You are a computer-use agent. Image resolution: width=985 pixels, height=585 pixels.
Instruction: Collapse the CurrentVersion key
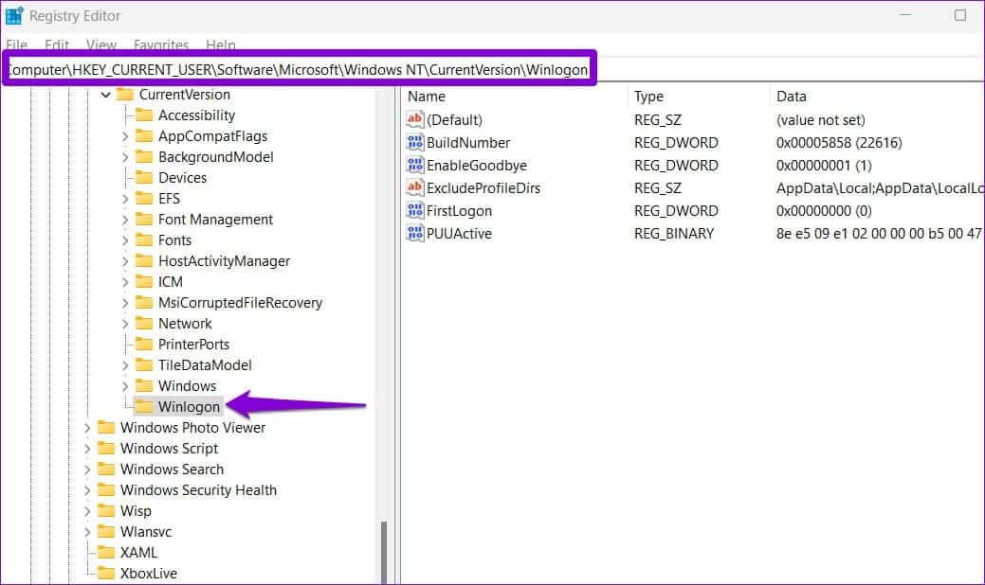pyautogui.click(x=105, y=95)
